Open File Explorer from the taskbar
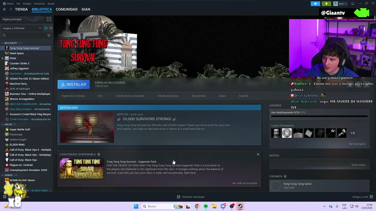 pos(214,206)
